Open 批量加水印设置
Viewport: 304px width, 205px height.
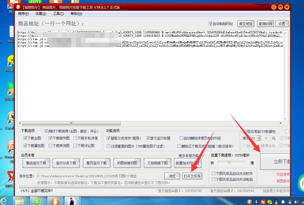tap(188, 163)
